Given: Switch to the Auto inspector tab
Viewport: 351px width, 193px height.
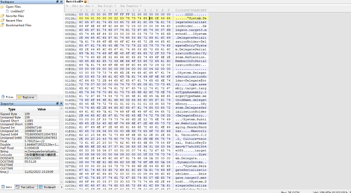Looking at the screenshot, I should pyautogui.click(x=7, y=187).
